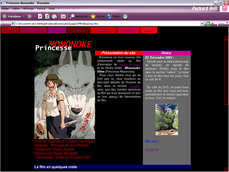Stop page loading with red X icon
This screenshot has width=229, height=172.
point(40,17)
